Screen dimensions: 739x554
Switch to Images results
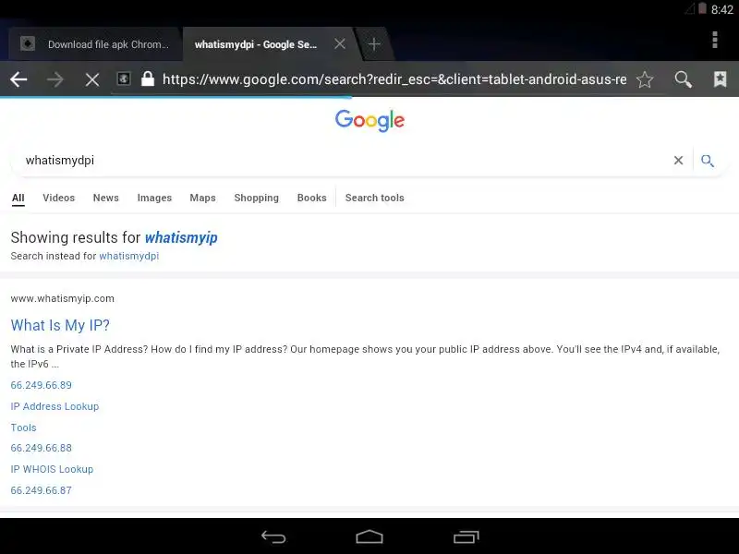(154, 198)
